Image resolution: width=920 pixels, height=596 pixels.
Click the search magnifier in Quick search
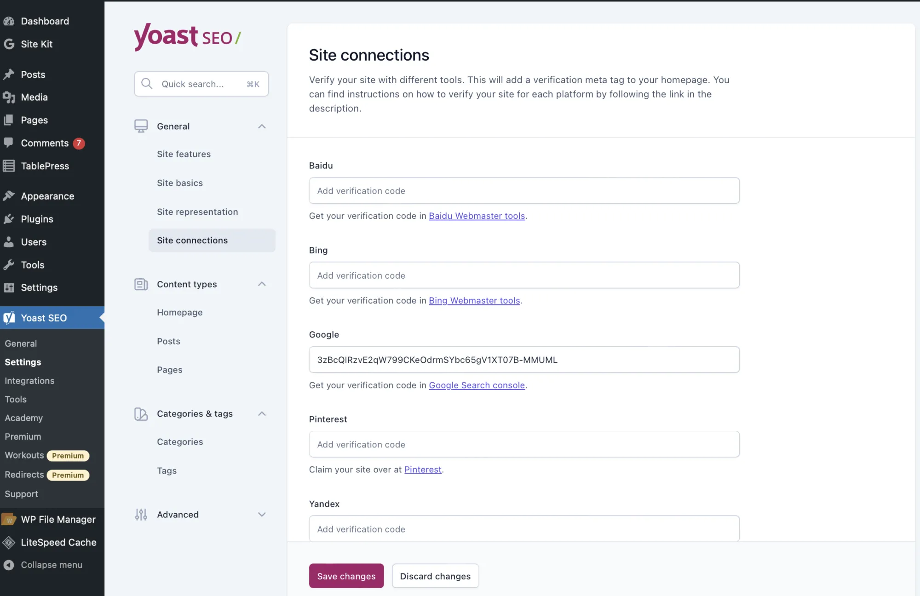coord(146,84)
